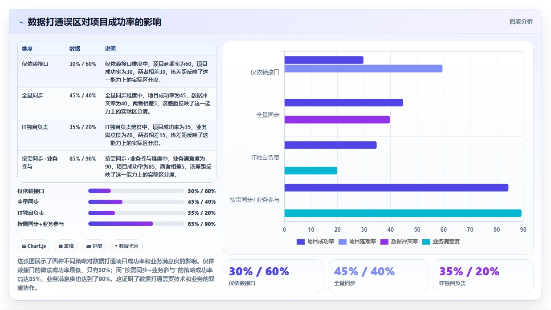The width and height of the screenshot is (551, 310).
Task: Click the 数据冲突率 bar for 全量同步
Action: (x=337, y=120)
